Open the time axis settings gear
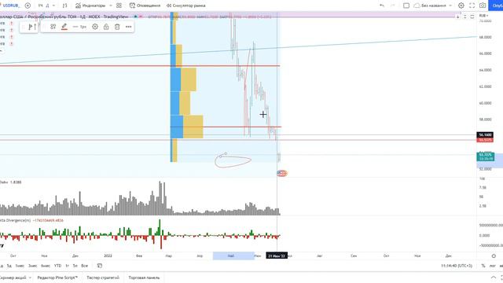503x283 pixels. [494, 255]
